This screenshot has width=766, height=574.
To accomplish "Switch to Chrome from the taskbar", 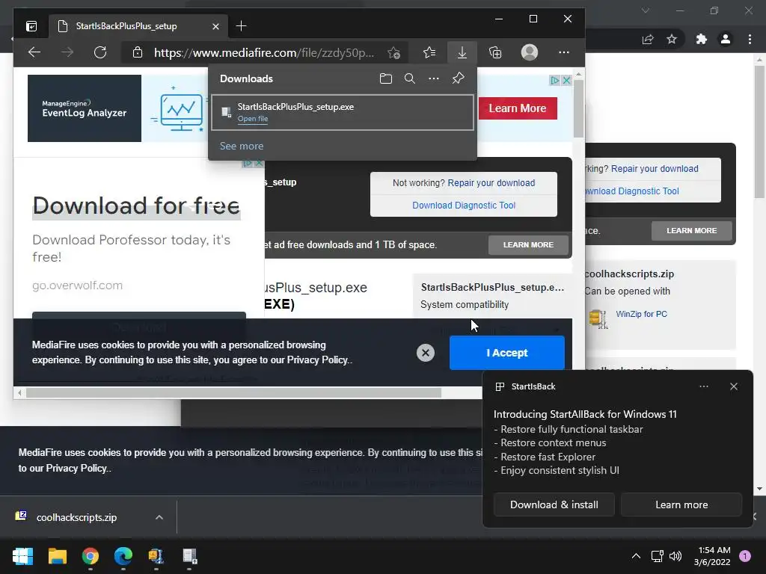I will coord(91,556).
